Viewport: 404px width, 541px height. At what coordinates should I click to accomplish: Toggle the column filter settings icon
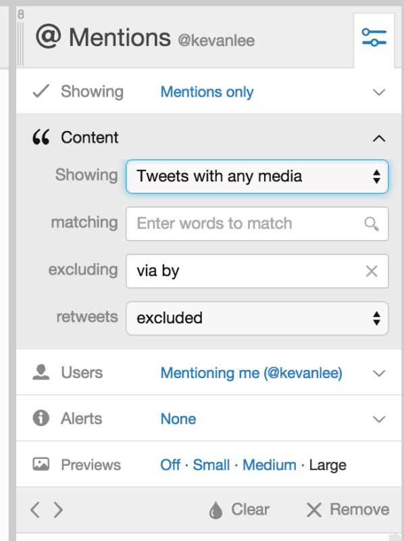click(x=374, y=38)
